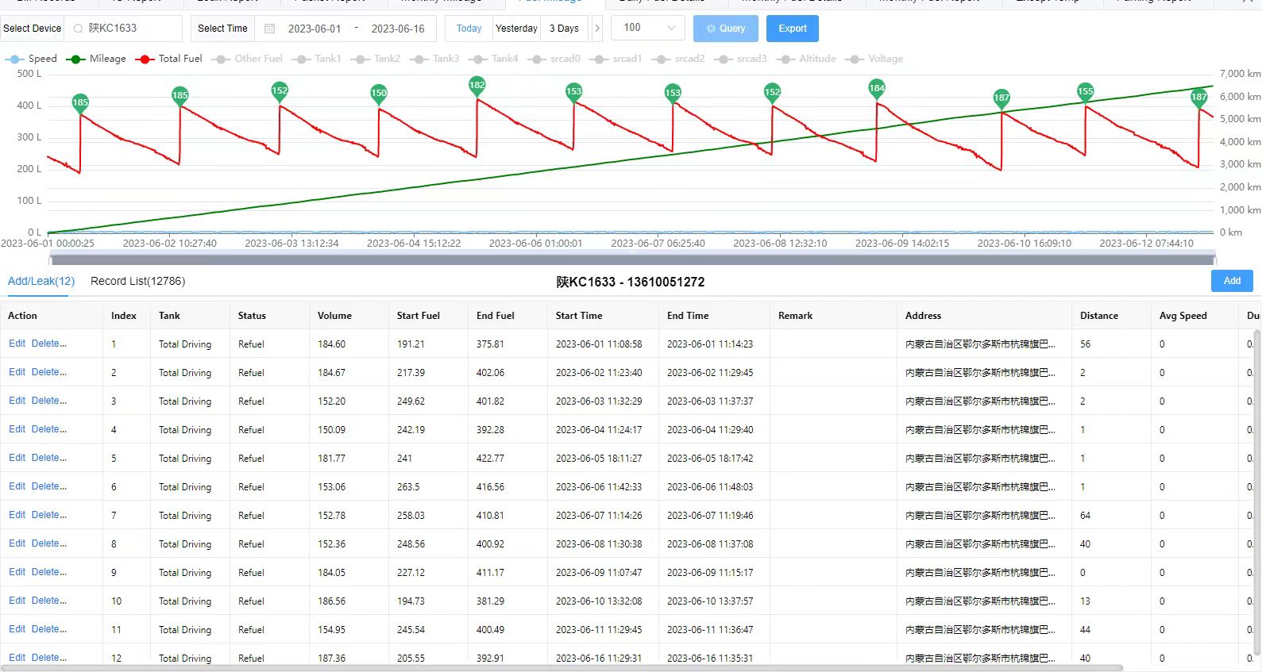This screenshot has height=672, width=1266.
Task: Click the 184 refuel marker pin
Action: click(877, 88)
